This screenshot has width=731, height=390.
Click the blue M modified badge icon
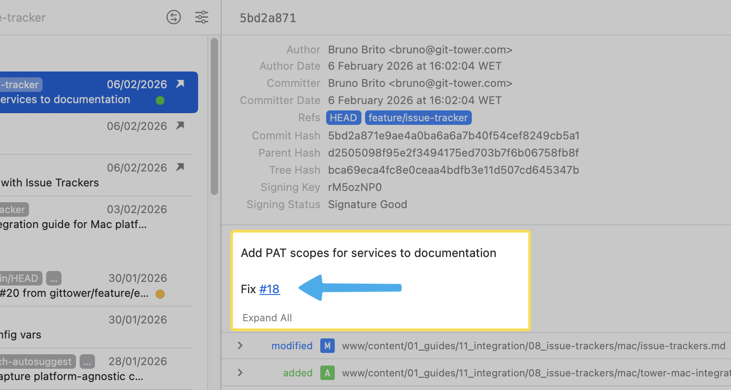point(327,346)
